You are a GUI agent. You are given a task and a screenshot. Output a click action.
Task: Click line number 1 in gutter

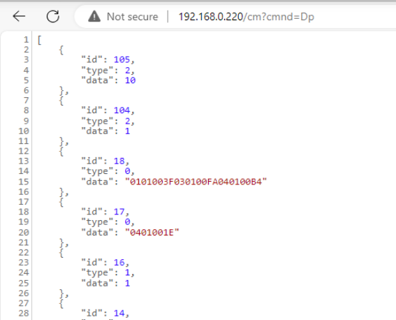(26, 40)
